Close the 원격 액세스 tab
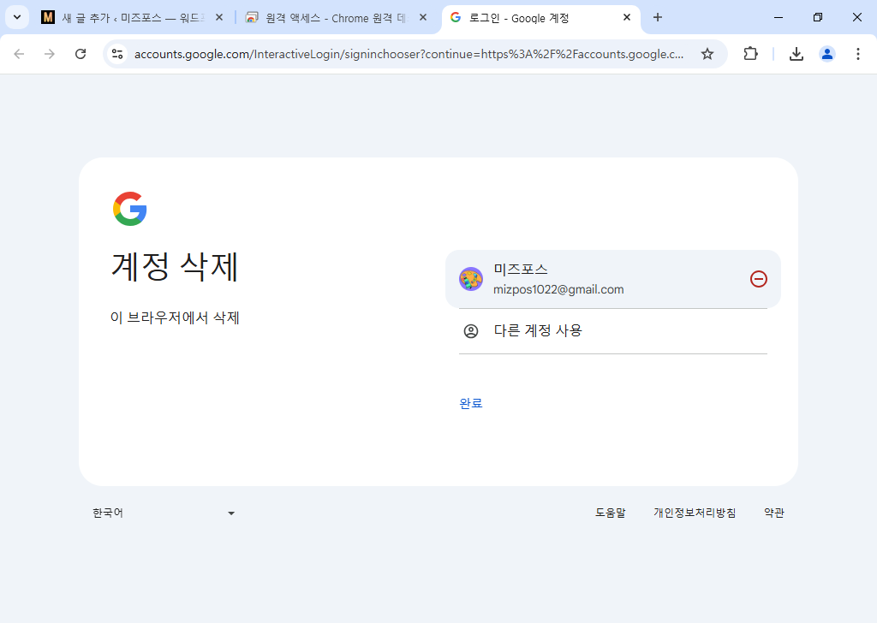The image size is (877, 623). point(423,18)
